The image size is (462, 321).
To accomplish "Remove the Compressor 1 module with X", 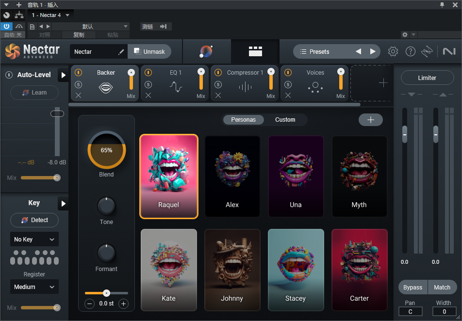I will click(218, 96).
